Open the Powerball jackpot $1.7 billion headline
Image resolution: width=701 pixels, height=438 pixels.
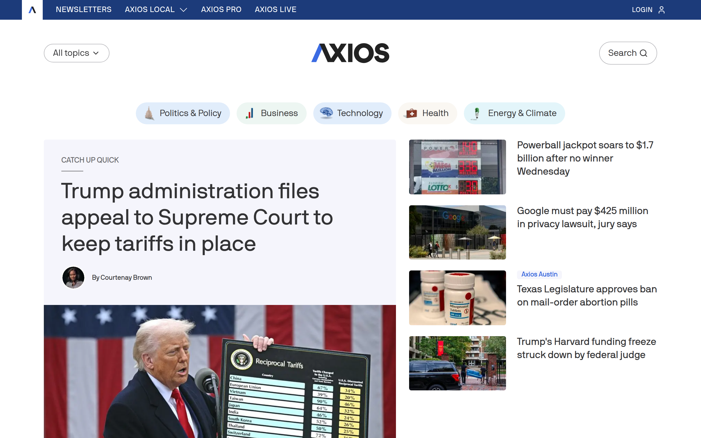[585, 158]
